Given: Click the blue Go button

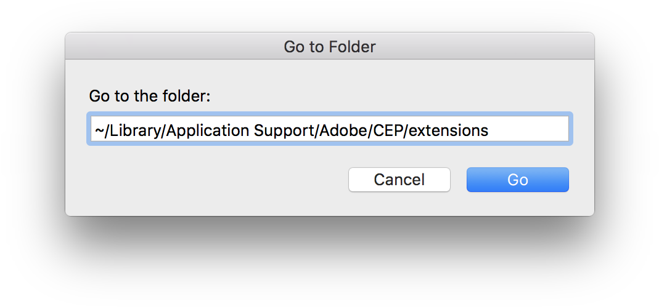Looking at the screenshot, I should [517, 180].
